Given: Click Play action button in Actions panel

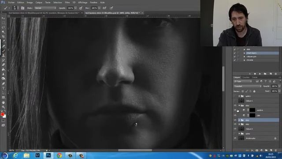Looking at the screenshot, I should [260, 74].
